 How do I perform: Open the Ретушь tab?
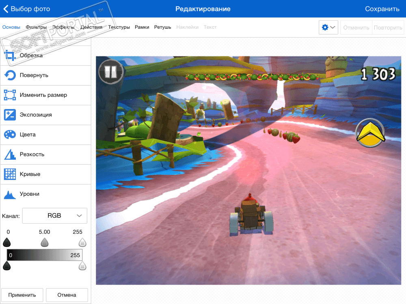click(163, 27)
